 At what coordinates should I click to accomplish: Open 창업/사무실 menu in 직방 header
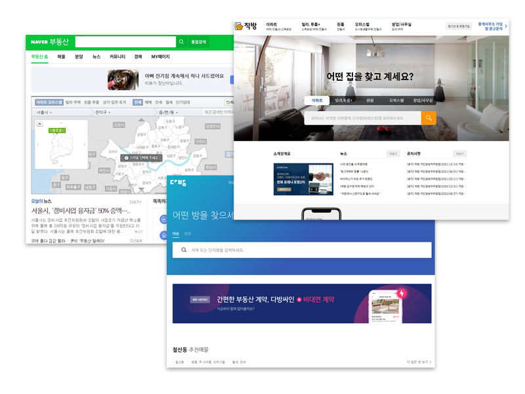[x=402, y=24]
